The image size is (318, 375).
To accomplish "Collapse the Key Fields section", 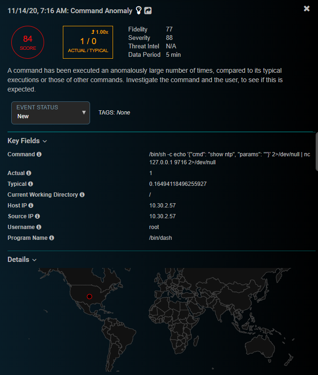I will coord(27,141).
